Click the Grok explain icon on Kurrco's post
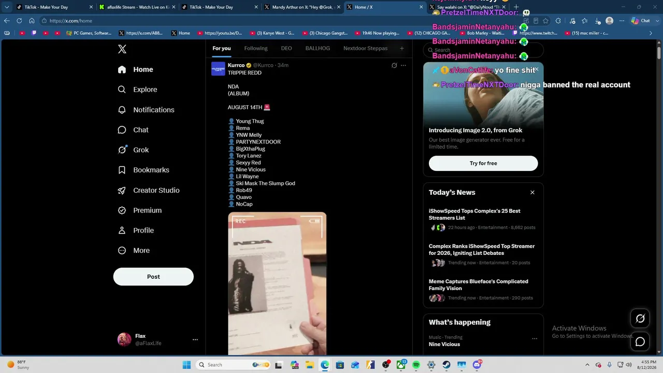The height and width of the screenshot is (373, 663). 394,65
